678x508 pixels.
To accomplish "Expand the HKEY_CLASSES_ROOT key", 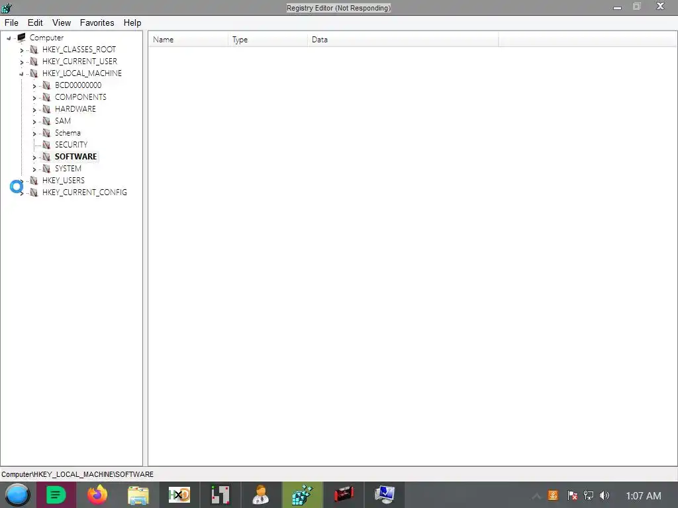I will point(22,50).
